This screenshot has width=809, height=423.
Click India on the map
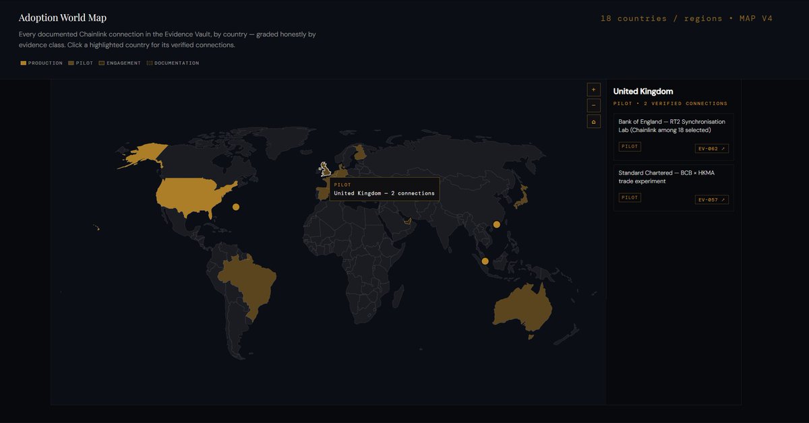coord(448,226)
